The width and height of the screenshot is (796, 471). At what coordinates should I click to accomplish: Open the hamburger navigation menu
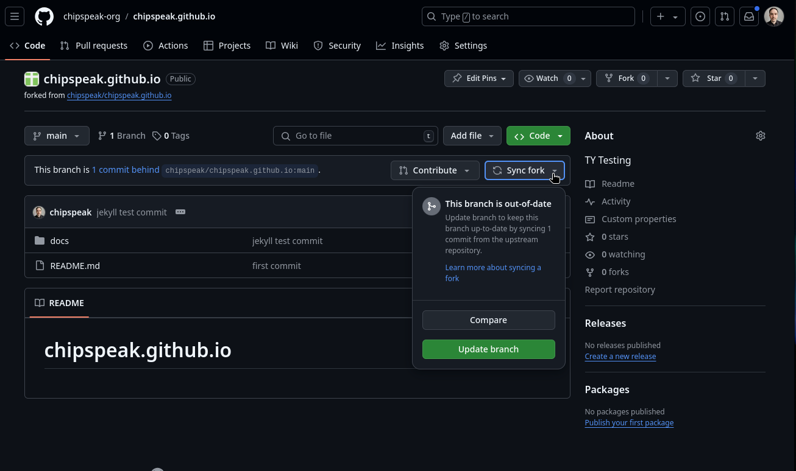click(x=15, y=16)
